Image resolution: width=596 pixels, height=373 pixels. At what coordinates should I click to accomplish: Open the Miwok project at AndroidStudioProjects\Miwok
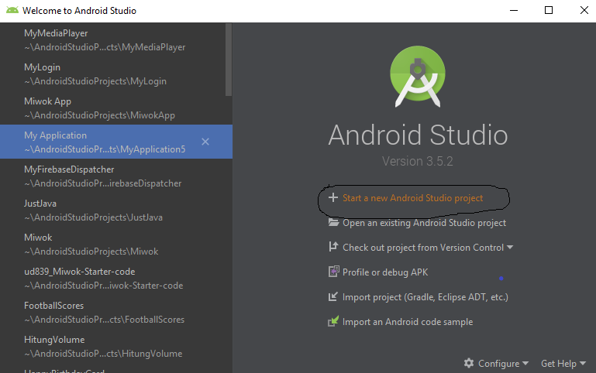[x=116, y=244]
